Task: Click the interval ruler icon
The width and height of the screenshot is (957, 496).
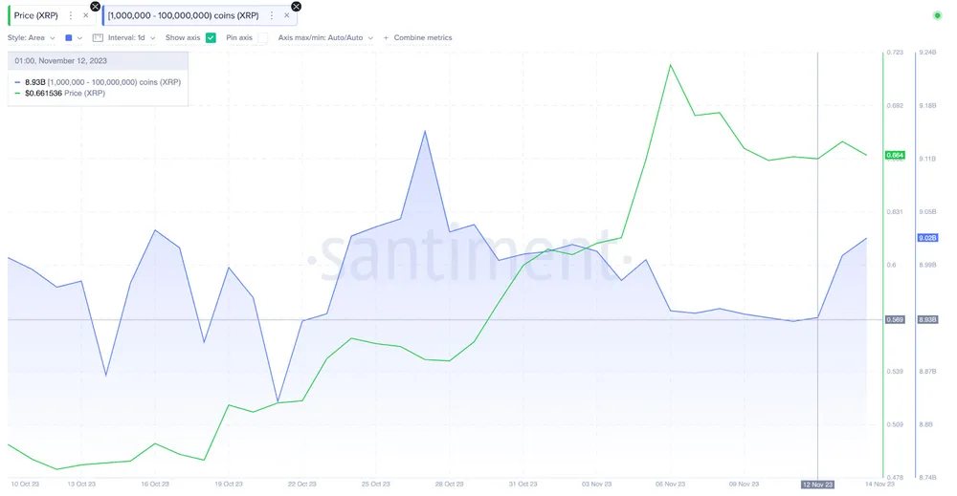Action: 98,38
